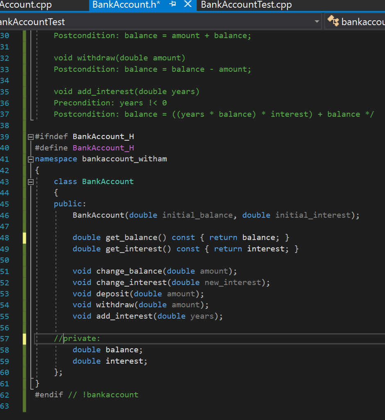Collapse the #ifndef BankAccount_H region

[x=31, y=137]
